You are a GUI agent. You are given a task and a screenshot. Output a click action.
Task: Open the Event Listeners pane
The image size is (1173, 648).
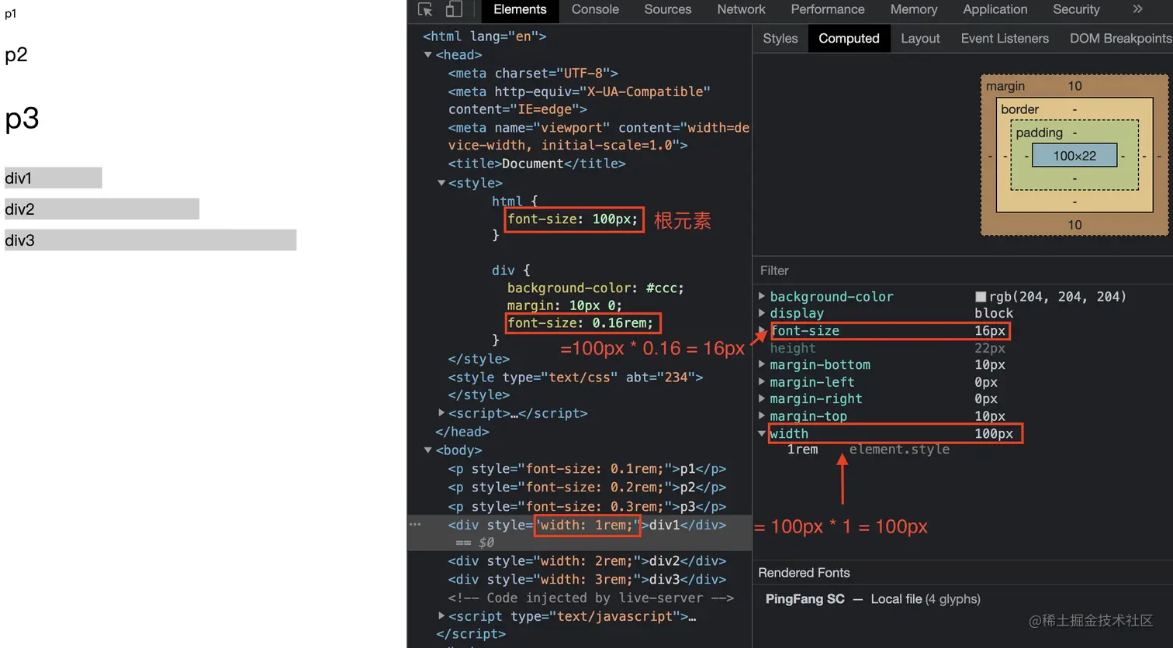coord(1005,38)
